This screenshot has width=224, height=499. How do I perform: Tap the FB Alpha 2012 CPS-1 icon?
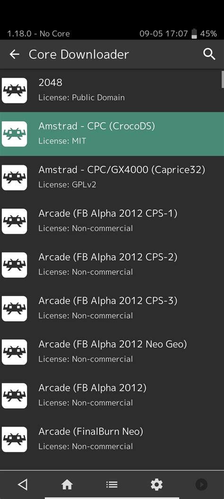pos(14,221)
